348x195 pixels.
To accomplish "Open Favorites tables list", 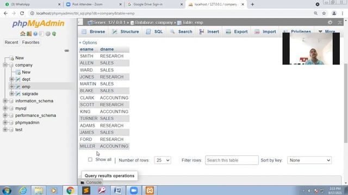I will (30, 42).
